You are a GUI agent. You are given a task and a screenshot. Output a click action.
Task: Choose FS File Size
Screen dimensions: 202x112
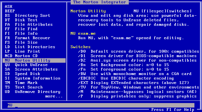[x=21, y=43]
